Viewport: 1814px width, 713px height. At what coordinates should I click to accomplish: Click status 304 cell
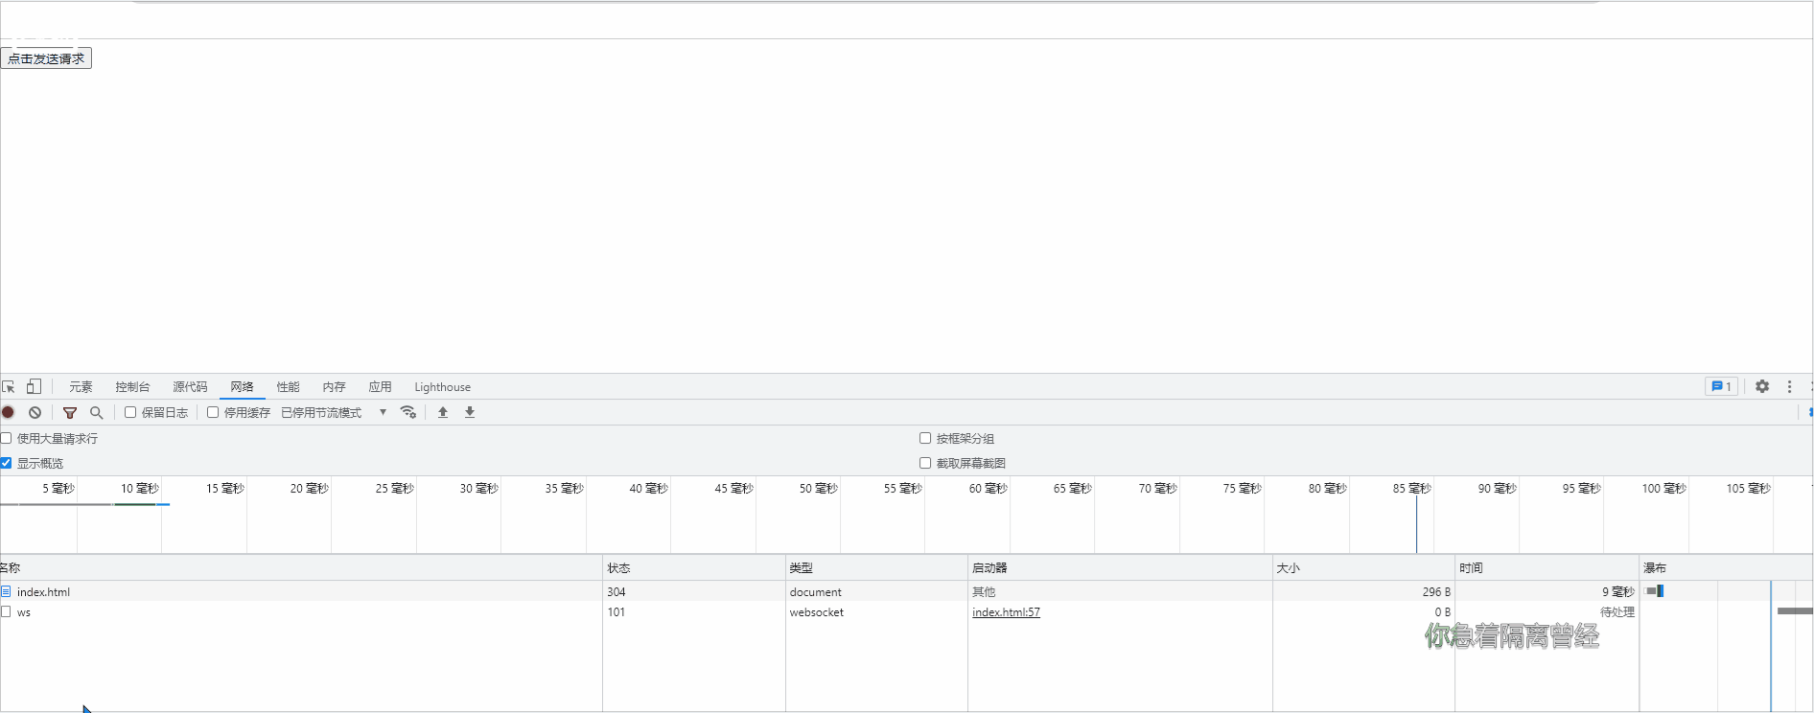616,592
